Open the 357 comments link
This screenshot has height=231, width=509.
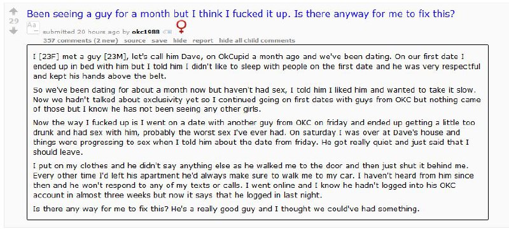(x=81, y=41)
